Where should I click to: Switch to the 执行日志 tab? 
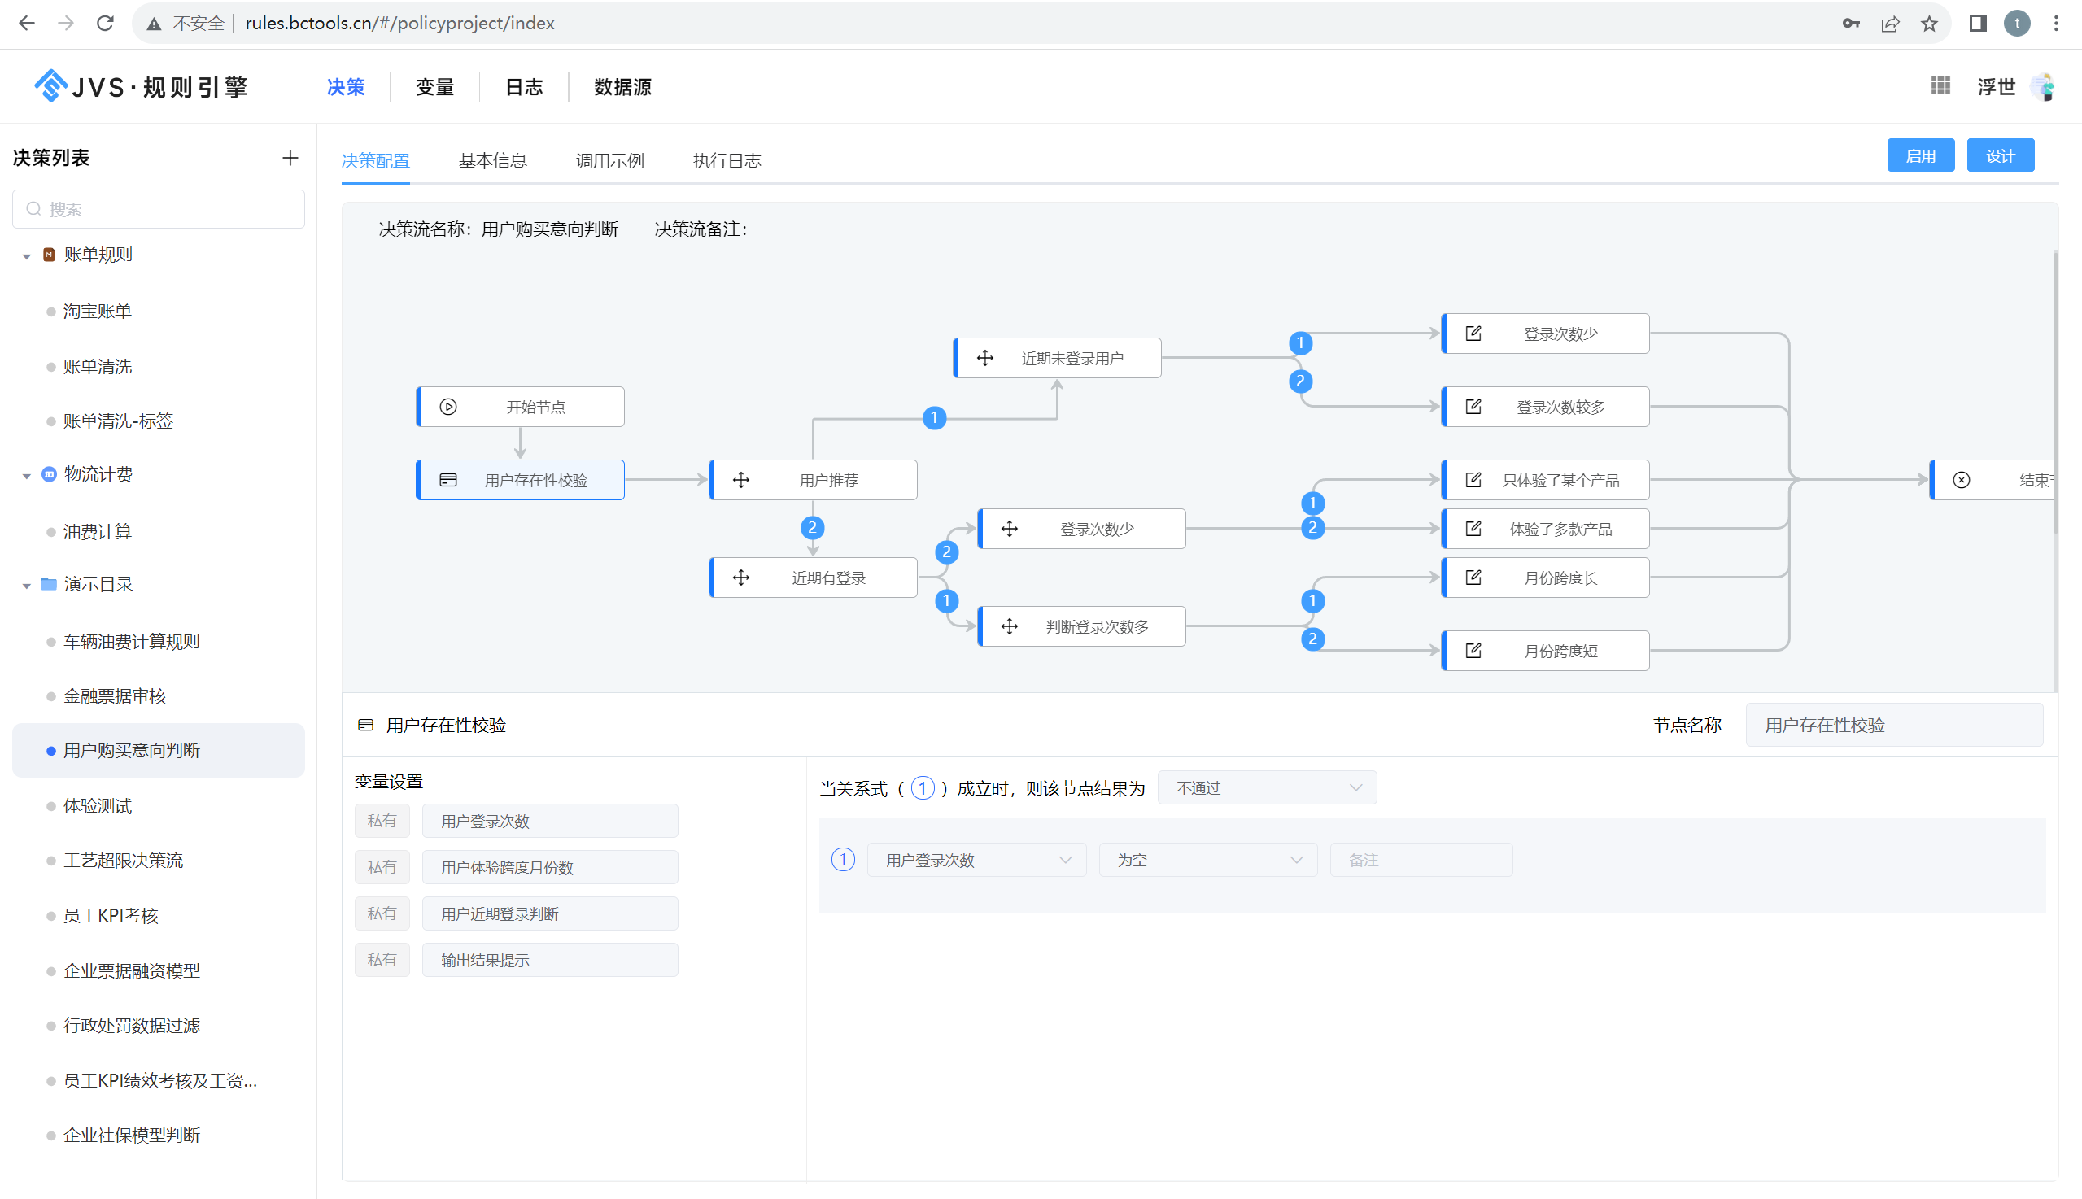[x=727, y=160]
